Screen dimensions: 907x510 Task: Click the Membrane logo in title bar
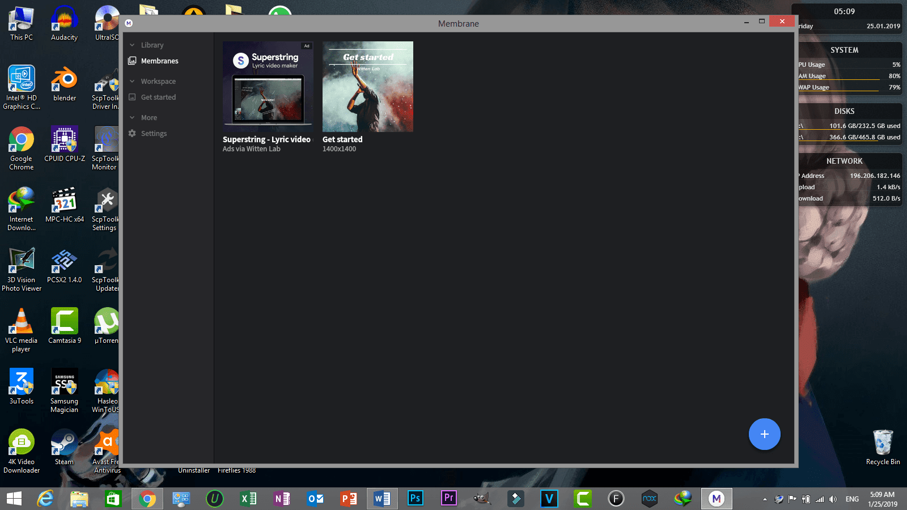129,23
